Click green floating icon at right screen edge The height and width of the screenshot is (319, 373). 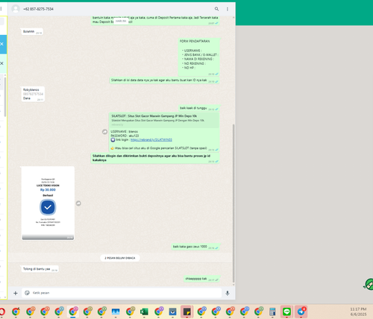(369, 285)
